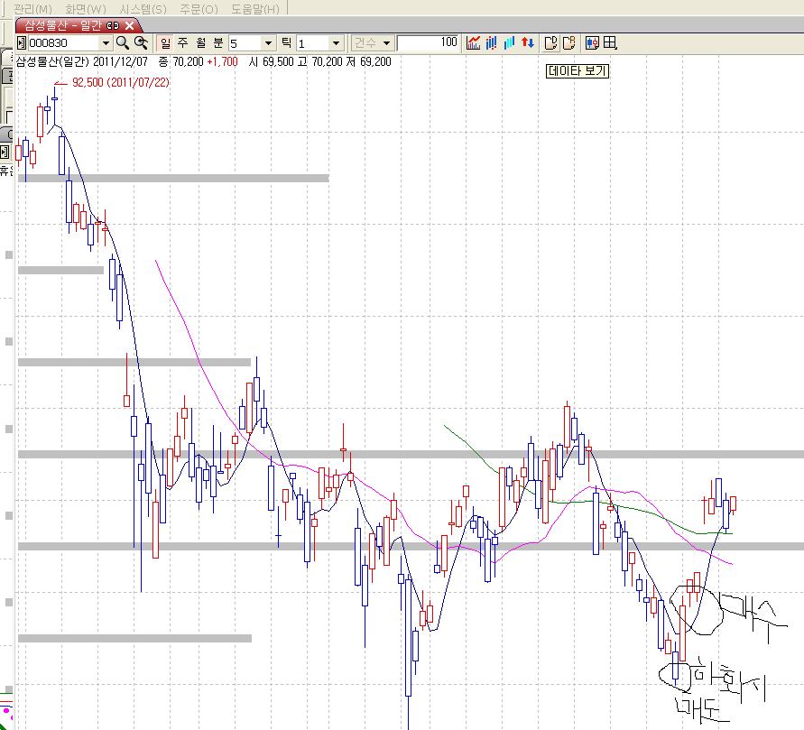Click the blue-red bar chart icon
The height and width of the screenshot is (730, 804).
pyautogui.click(x=491, y=42)
